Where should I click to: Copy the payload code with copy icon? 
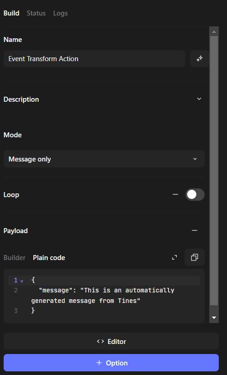(195, 257)
